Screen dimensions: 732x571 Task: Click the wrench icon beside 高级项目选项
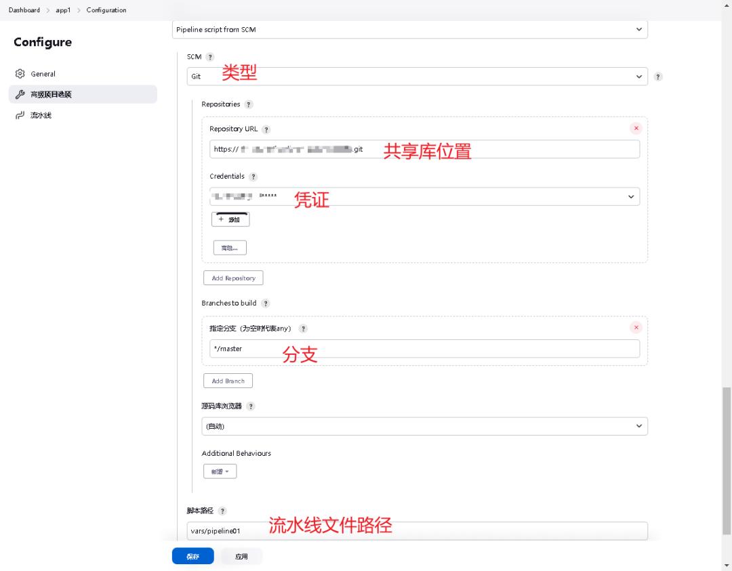[20, 95]
